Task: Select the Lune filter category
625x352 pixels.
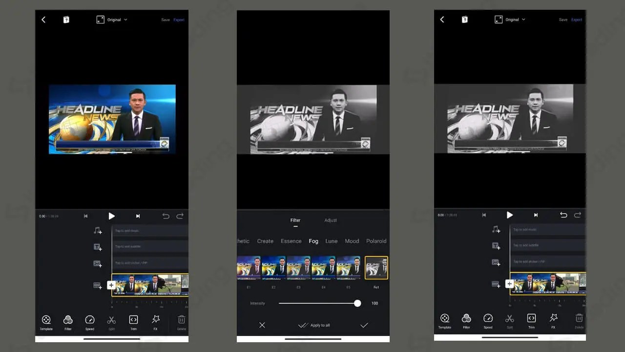Action: (332, 241)
